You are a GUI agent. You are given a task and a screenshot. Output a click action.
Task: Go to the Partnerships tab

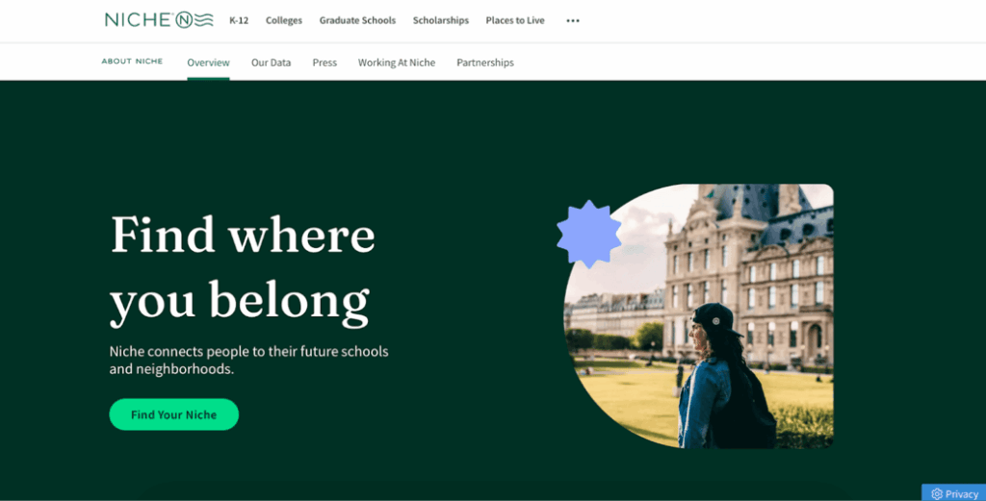tap(485, 63)
